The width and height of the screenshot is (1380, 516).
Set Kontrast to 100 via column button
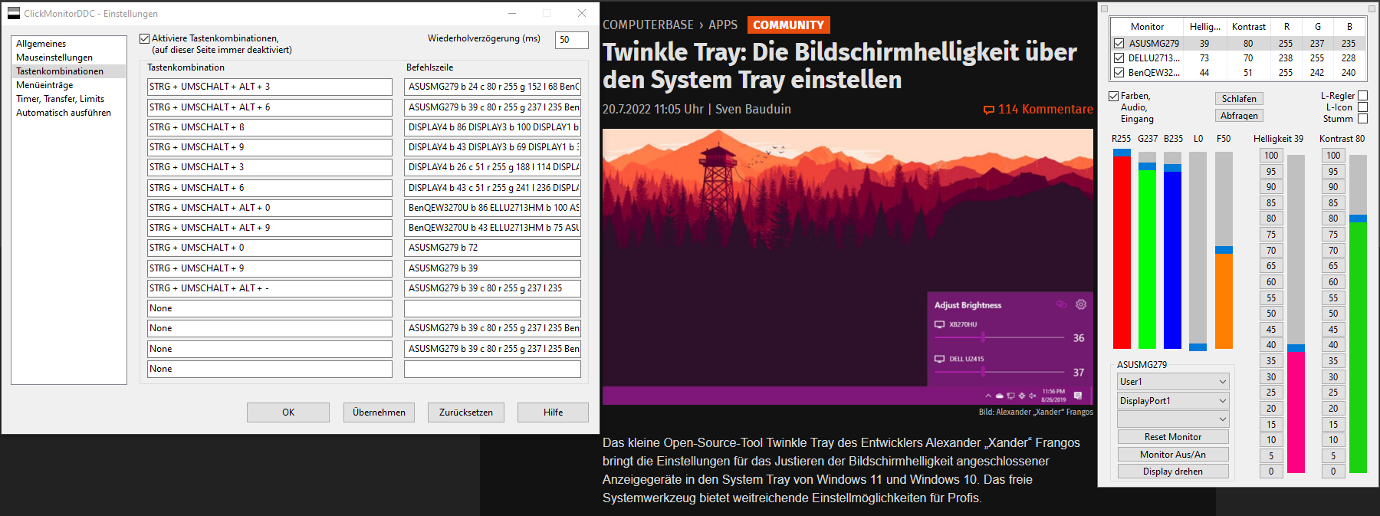tap(1333, 156)
